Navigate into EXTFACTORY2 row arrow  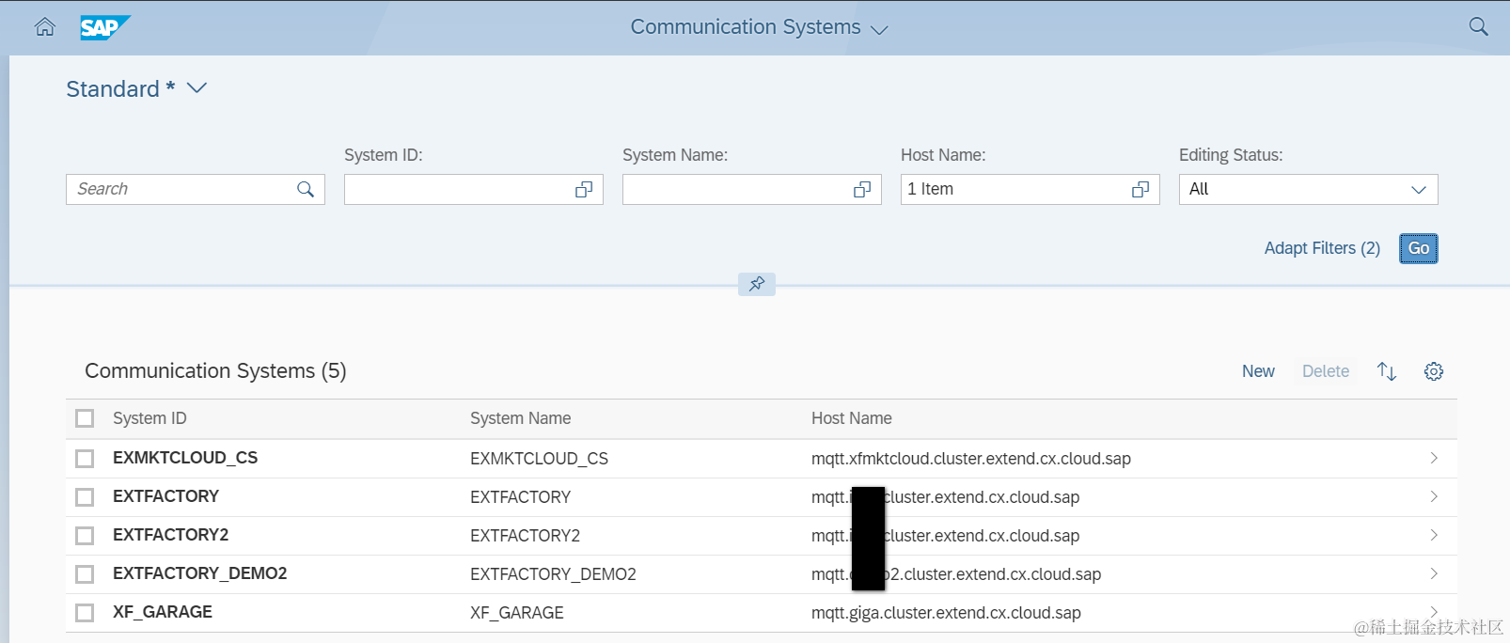[x=1434, y=535]
